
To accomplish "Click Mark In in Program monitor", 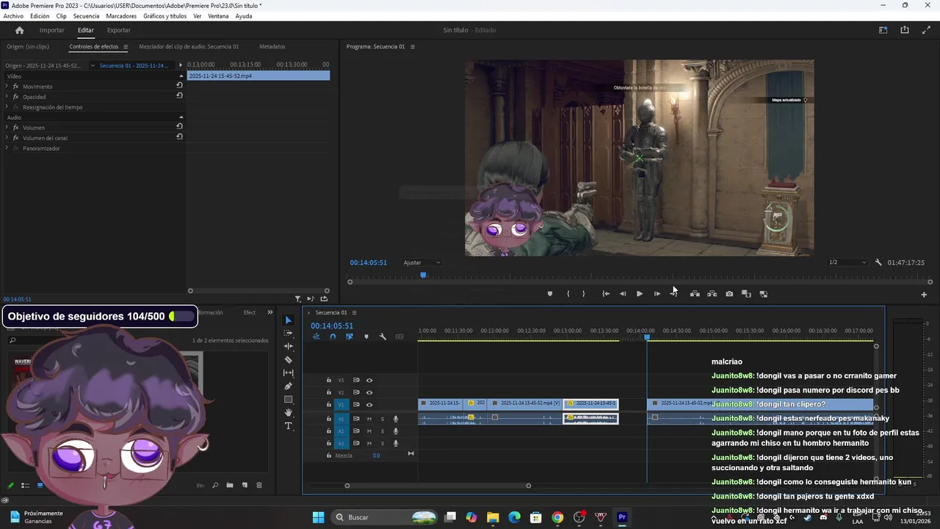I will click(x=568, y=294).
